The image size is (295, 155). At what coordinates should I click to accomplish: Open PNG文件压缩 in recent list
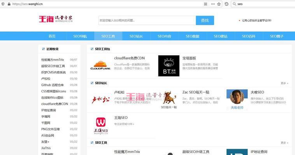(x=51, y=129)
